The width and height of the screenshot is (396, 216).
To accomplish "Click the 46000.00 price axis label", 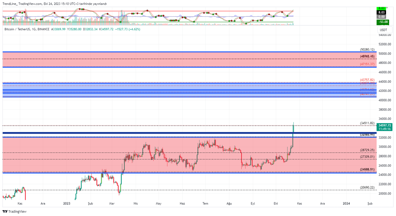I will [385, 72].
